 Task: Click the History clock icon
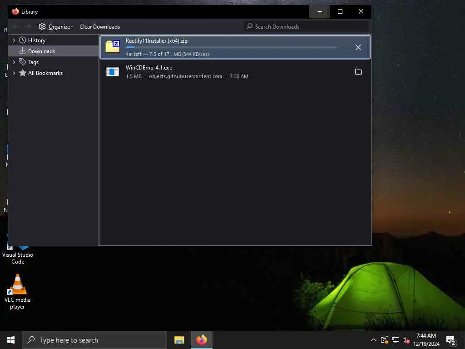(x=23, y=40)
